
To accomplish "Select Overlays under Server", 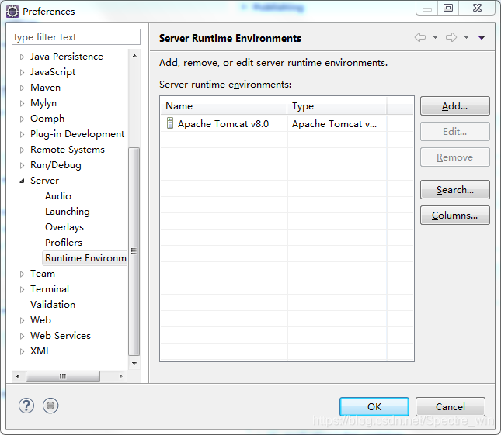I will click(x=64, y=227).
